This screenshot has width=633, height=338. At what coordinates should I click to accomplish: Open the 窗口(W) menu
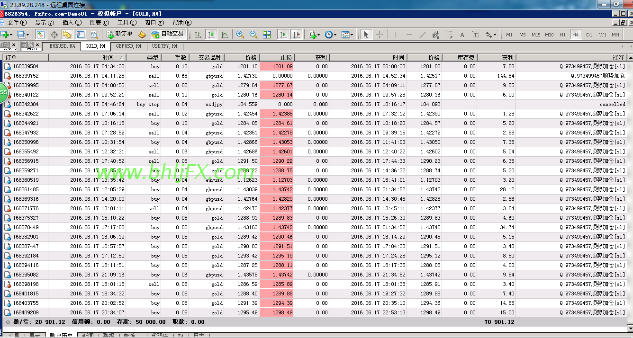pyautogui.click(x=154, y=23)
